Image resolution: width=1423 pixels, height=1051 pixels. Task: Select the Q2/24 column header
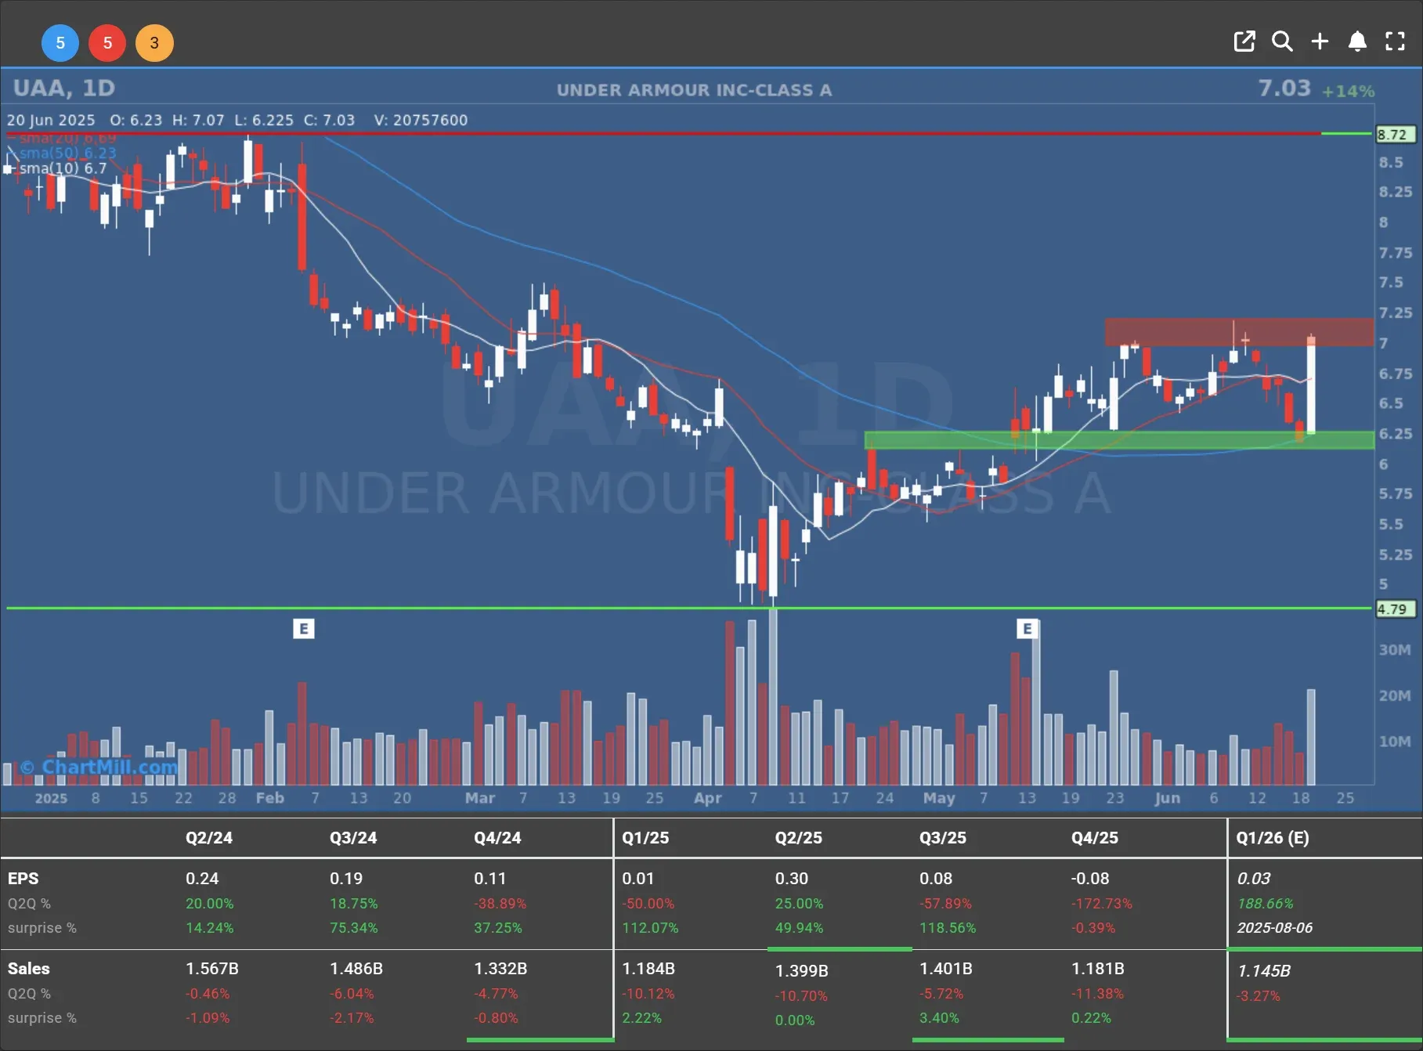point(209,838)
